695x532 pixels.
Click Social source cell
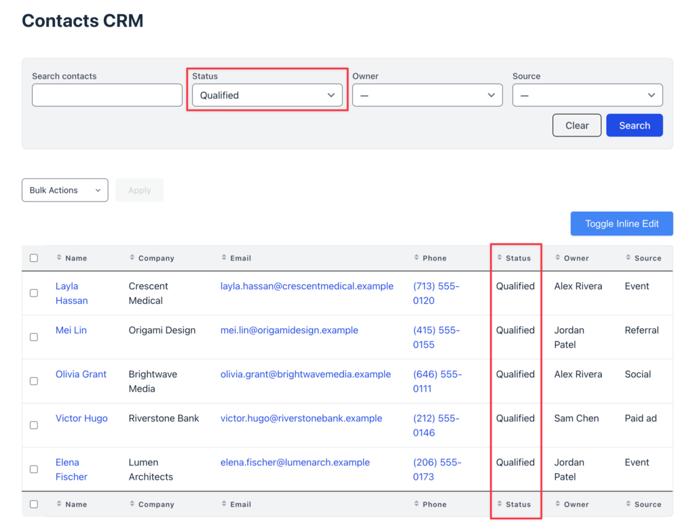pos(637,374)
